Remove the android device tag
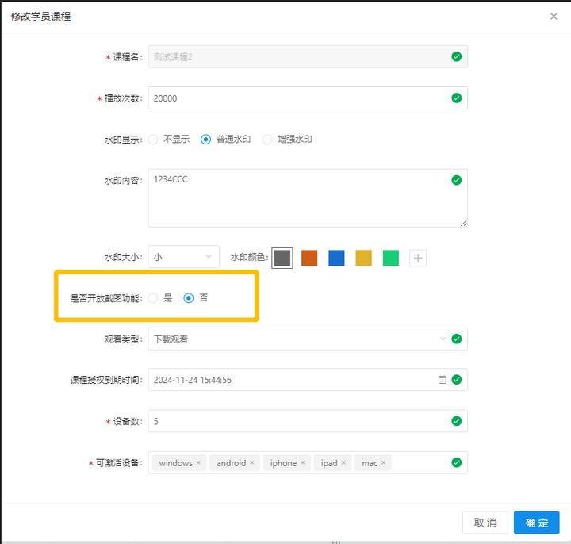 click(x=252, y=463)
